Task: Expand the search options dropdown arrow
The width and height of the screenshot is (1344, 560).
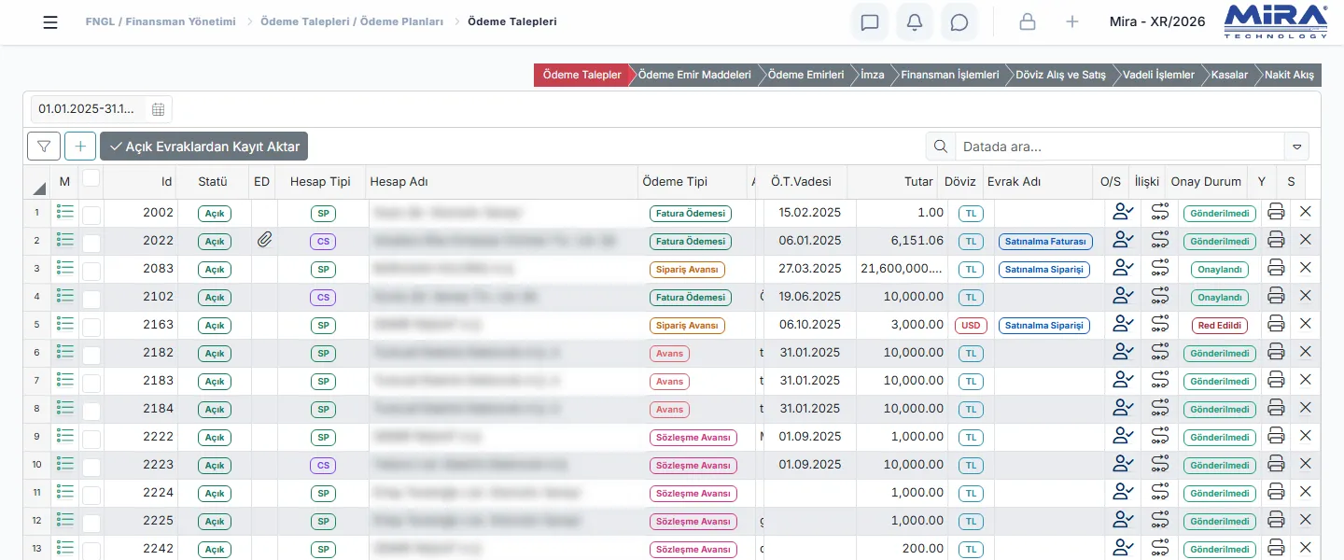Action: coord(1296,147)
